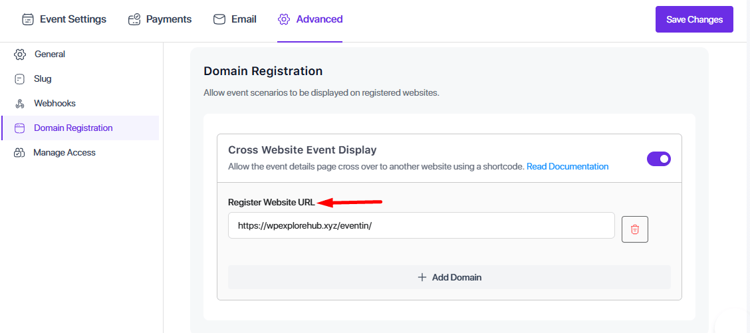
Task: Click the Email envelope icon
Action: click(219, 19)
